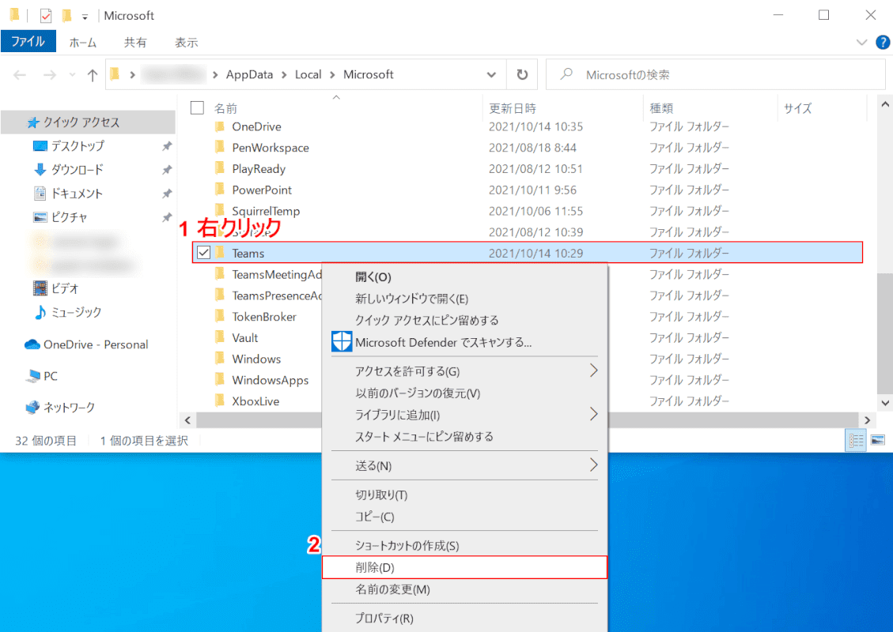
Task: Open the Share ribbon tab
Action: pos(135,42)
